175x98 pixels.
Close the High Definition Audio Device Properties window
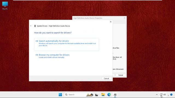point(125,18)
